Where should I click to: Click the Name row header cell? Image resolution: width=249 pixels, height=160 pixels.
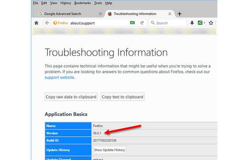click(68, 126)
